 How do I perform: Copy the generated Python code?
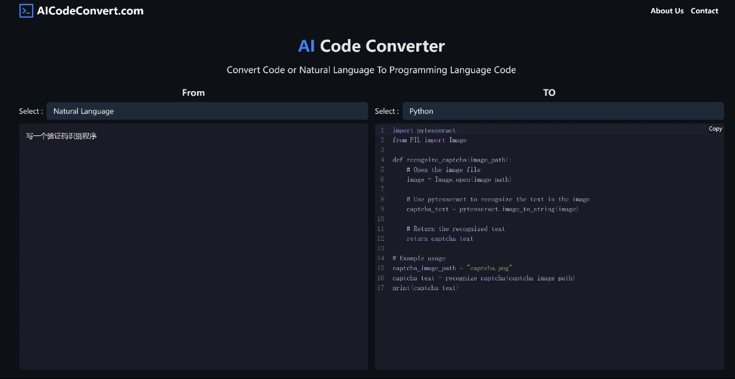click(x=715, y=129)
